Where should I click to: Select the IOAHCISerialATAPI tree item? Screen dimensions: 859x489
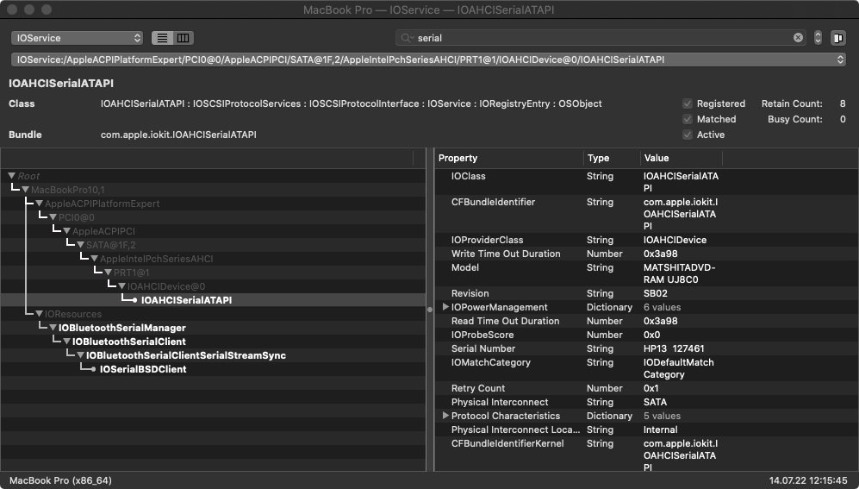pos(186,300)
